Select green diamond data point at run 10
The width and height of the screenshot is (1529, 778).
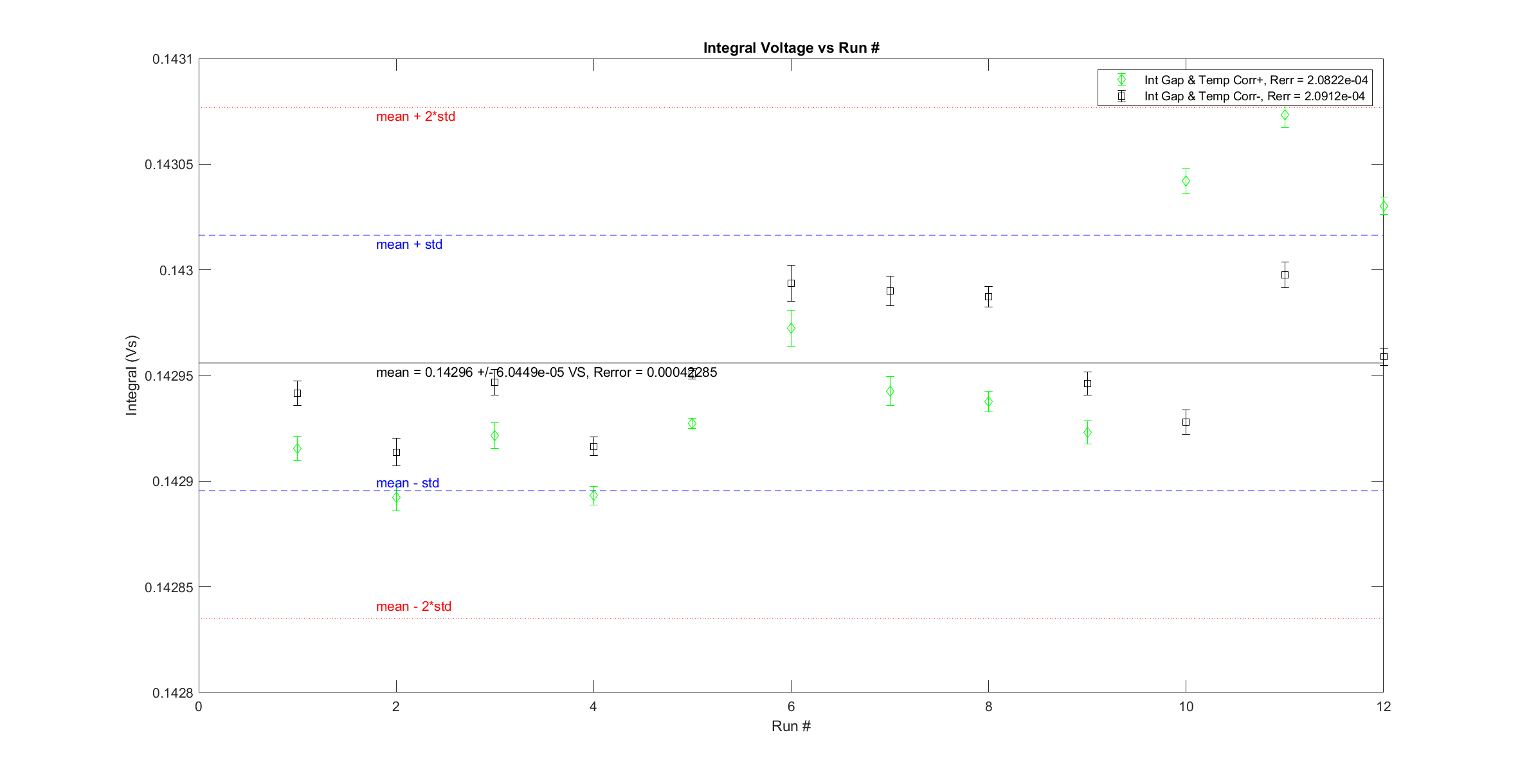click(x=1186, y=181)
